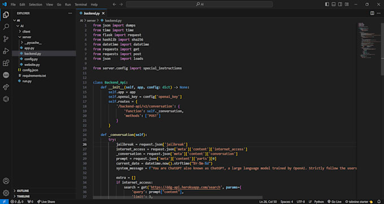
Task: Change language mode via Python status item
Action: [319, 202]
